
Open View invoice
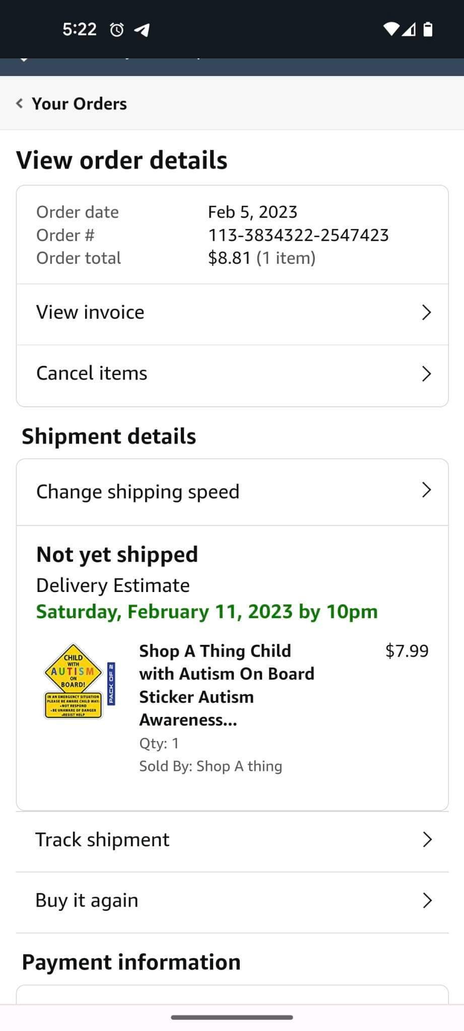coord(90,313)
